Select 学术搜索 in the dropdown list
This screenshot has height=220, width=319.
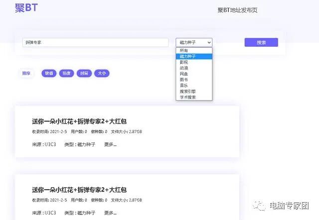[x=194, y=97]
